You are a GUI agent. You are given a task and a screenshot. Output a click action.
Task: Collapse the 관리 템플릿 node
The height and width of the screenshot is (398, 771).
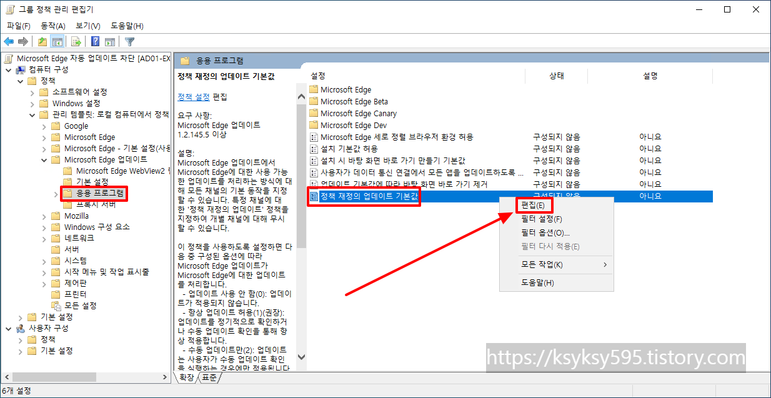[x=32, y=114]
